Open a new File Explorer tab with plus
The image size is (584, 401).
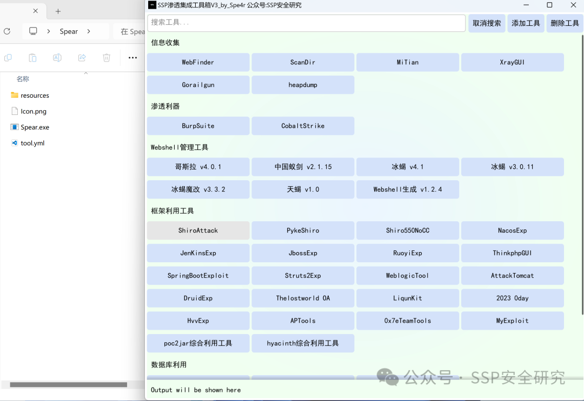pos(58,11)
